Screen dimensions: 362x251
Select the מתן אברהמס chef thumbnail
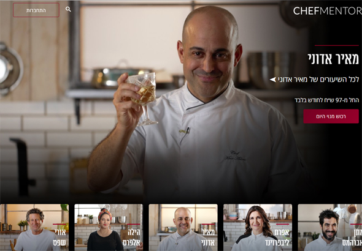[330, 227]
